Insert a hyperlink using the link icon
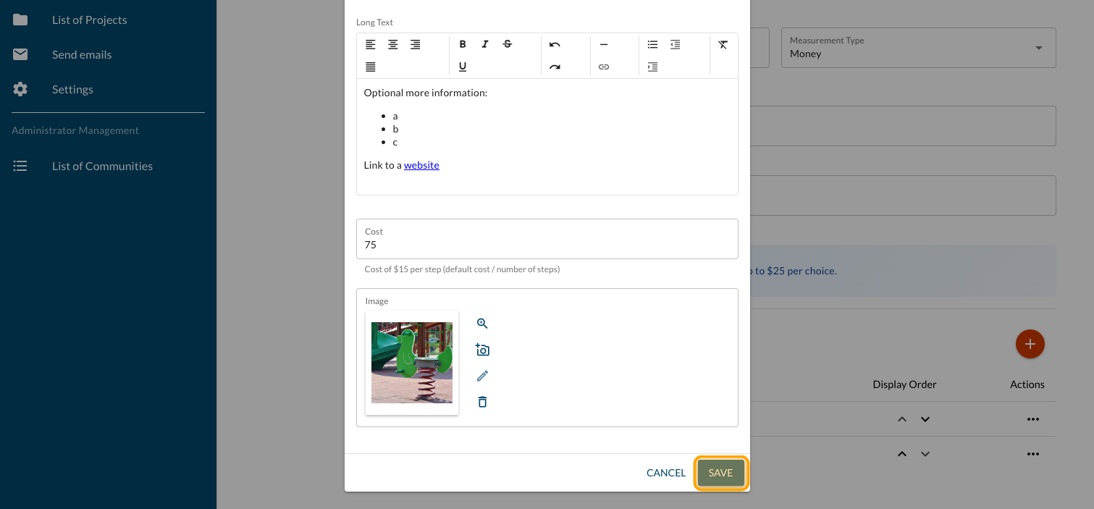The height and width of the screenshot is (509, 1094). (x=604, y=67)
